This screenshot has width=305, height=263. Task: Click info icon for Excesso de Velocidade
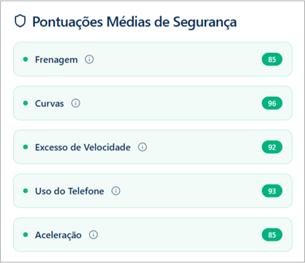[143, 147]
